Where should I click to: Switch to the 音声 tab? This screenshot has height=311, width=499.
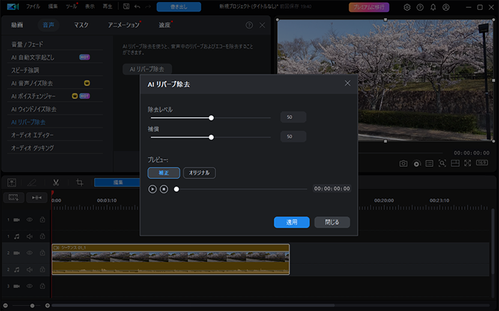tap(48, 25)
